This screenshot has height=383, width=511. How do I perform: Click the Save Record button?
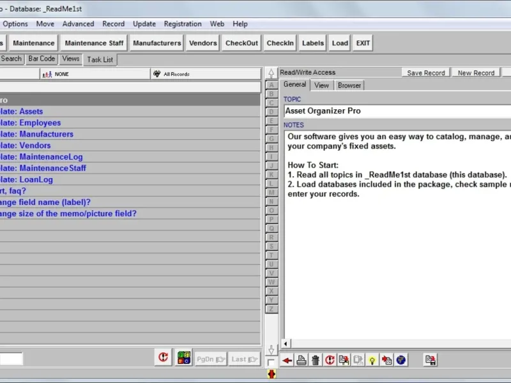click(x=425, y=73)
